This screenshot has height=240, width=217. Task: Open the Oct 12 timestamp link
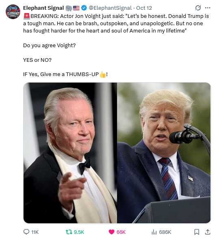click(144, 8)
